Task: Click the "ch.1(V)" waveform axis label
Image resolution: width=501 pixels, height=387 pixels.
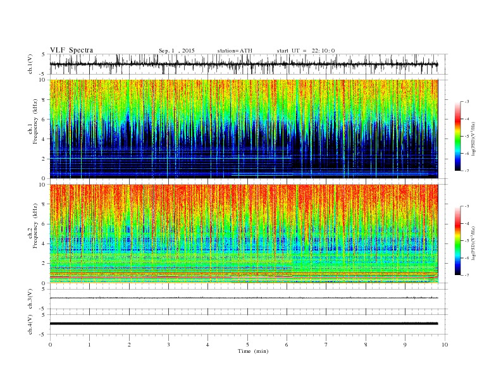Action: click(x=30, y=64)
